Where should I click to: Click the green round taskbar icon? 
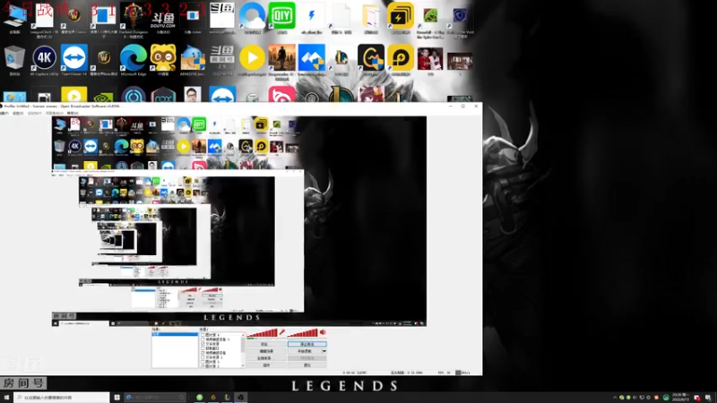199,398
